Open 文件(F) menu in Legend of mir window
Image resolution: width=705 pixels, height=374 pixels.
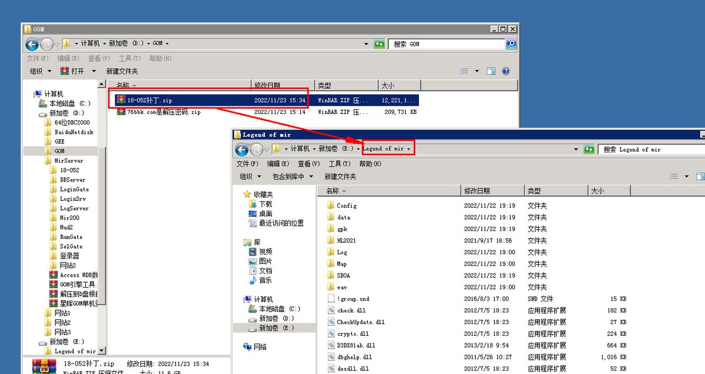coord(247,164)
